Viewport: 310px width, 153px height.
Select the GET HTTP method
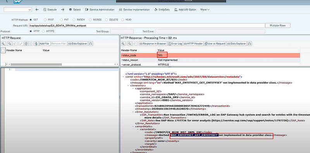[x=31, y=20]
